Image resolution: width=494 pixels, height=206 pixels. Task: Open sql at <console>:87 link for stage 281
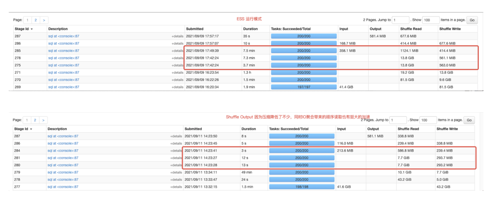[x=63, y=158]
